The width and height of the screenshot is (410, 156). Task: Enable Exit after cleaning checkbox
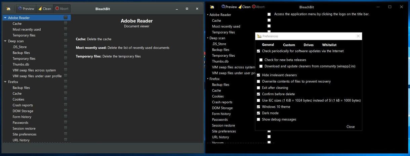[x=258, y=88]
